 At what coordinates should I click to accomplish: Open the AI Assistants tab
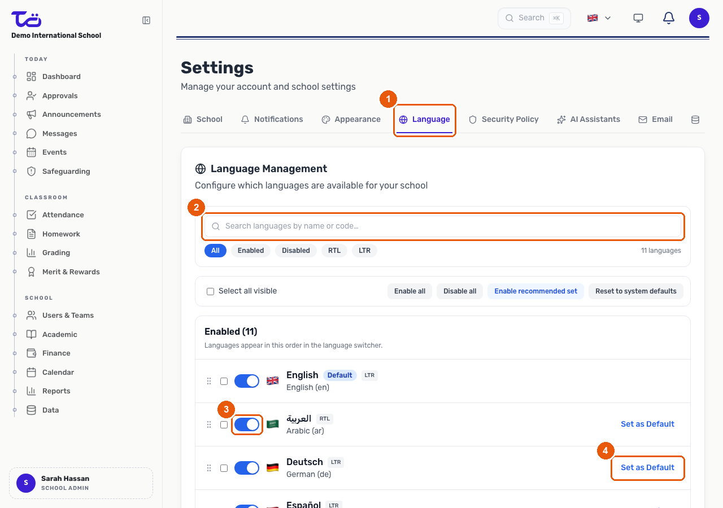[589, 120]
